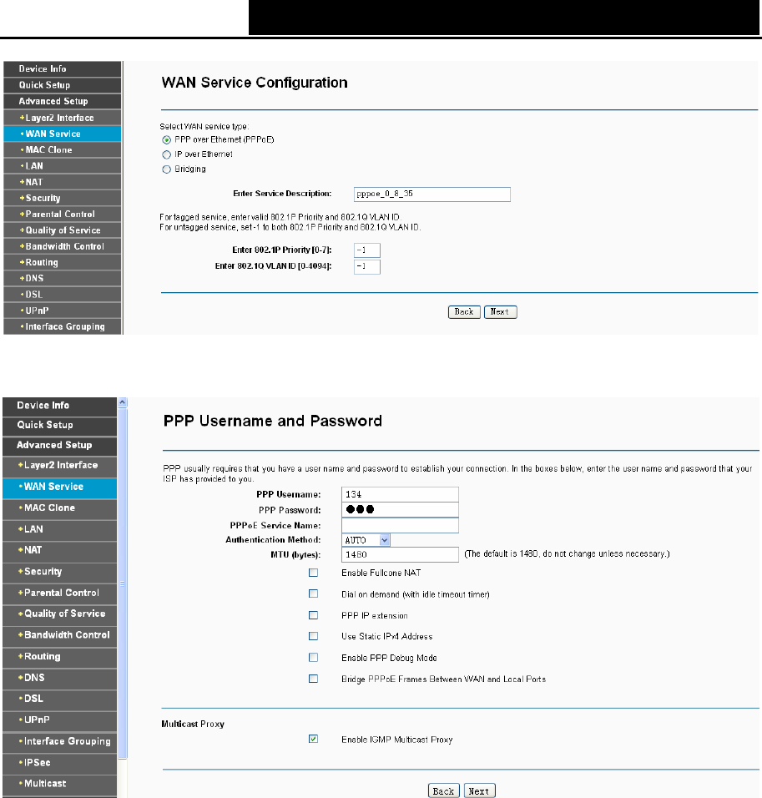Open Quick Setup in PPP Username page sidebar
The image size is (762, 798).
(x=59, y=426)
